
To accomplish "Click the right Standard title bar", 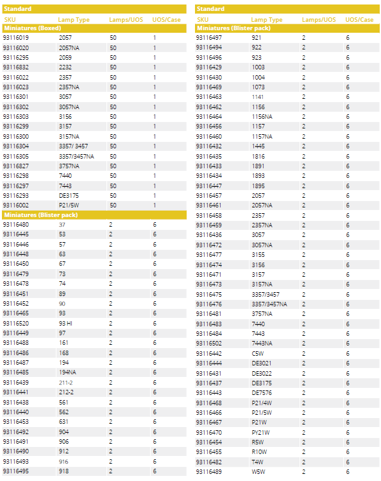I will click(287, 9).
